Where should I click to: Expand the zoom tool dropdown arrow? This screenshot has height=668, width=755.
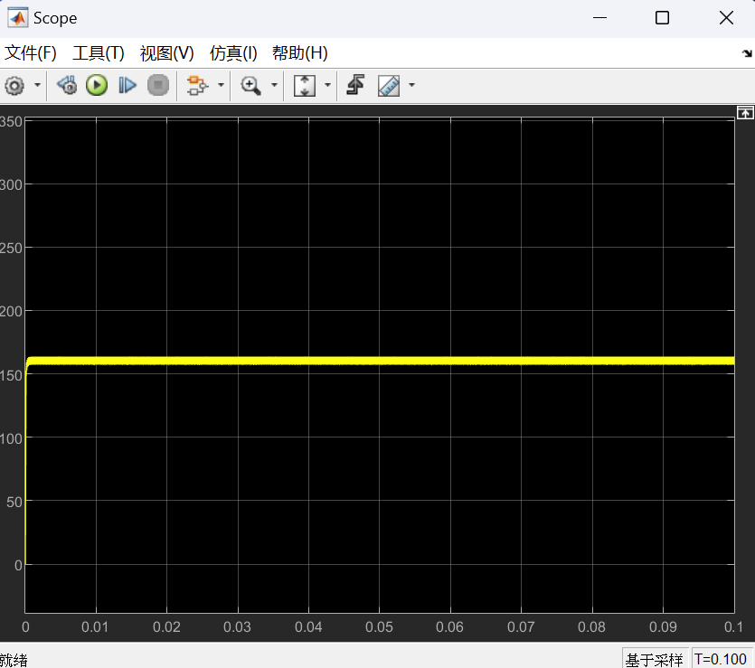(275, 85)
